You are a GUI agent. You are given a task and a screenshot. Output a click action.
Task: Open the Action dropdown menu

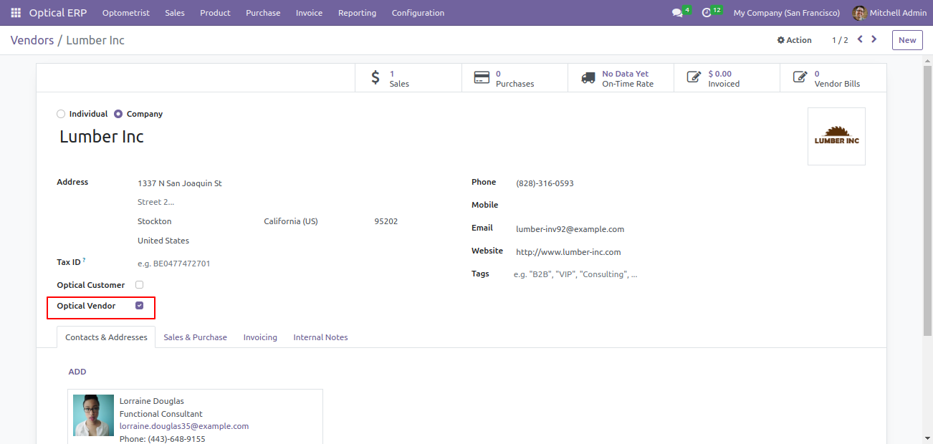point(794,40)
